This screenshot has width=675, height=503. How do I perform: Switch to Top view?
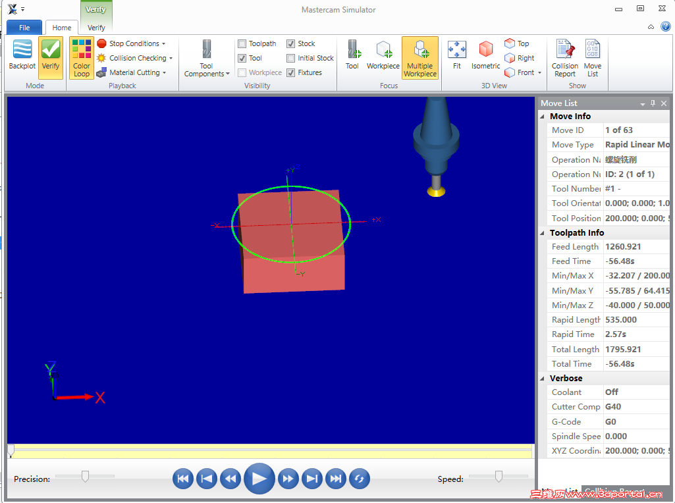[x=516, y=43]
